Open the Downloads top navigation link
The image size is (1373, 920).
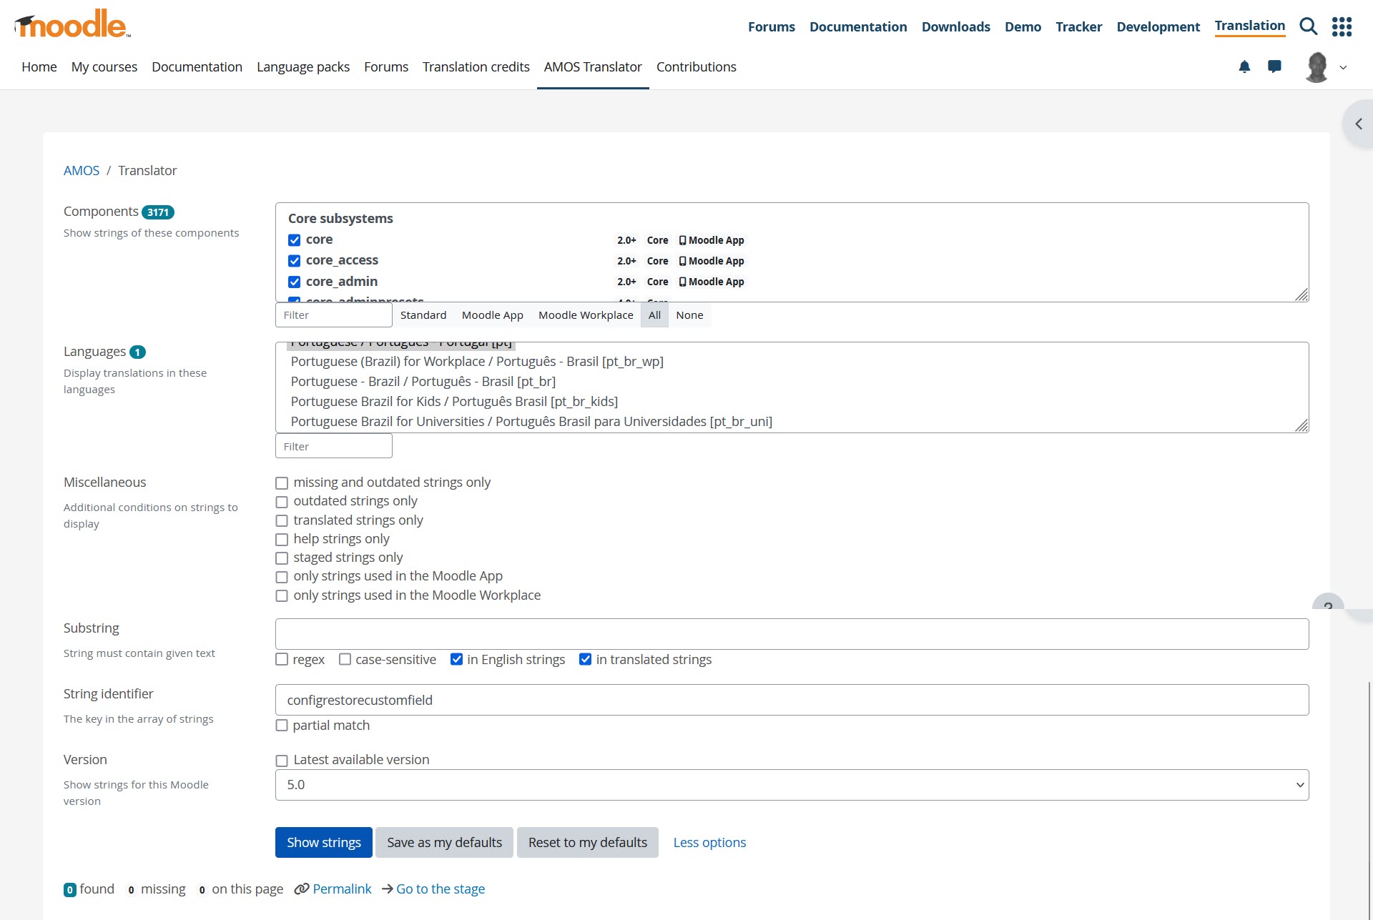point(955,26)
